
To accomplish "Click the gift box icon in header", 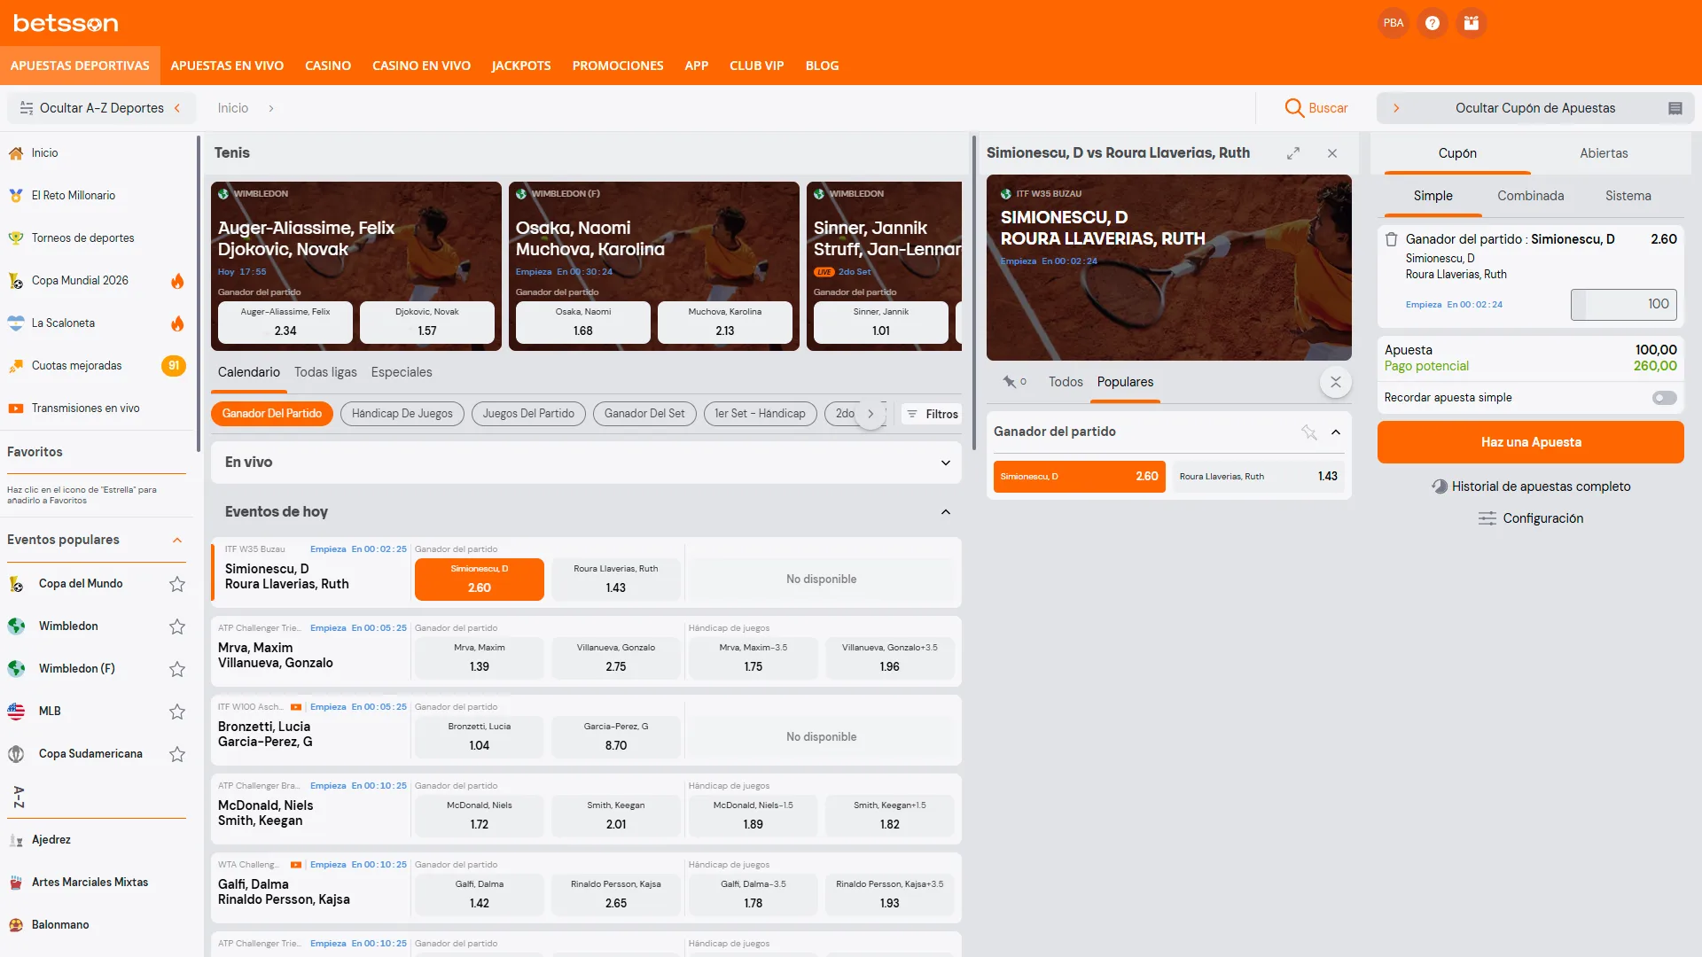I will point(1472,23).
